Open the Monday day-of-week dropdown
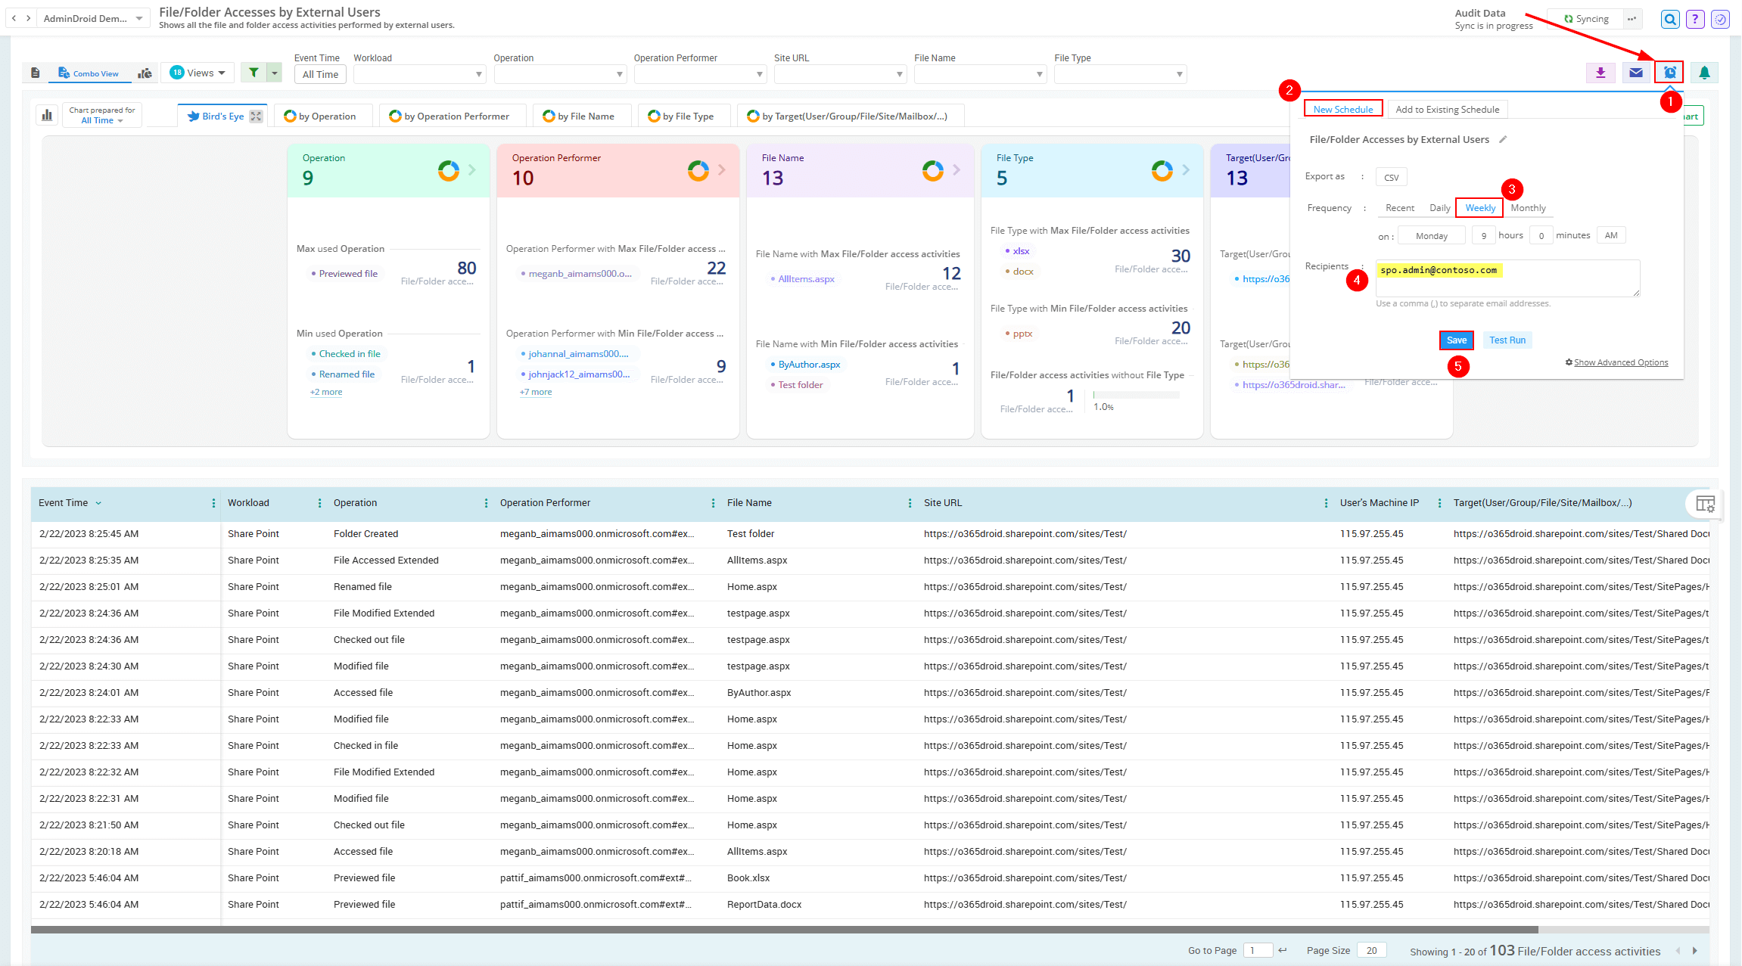 1430,235
